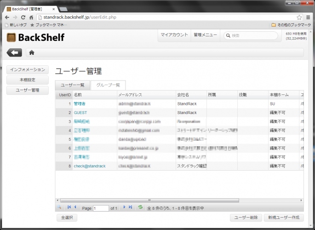Open マイアカウント menu

(174, 35)
